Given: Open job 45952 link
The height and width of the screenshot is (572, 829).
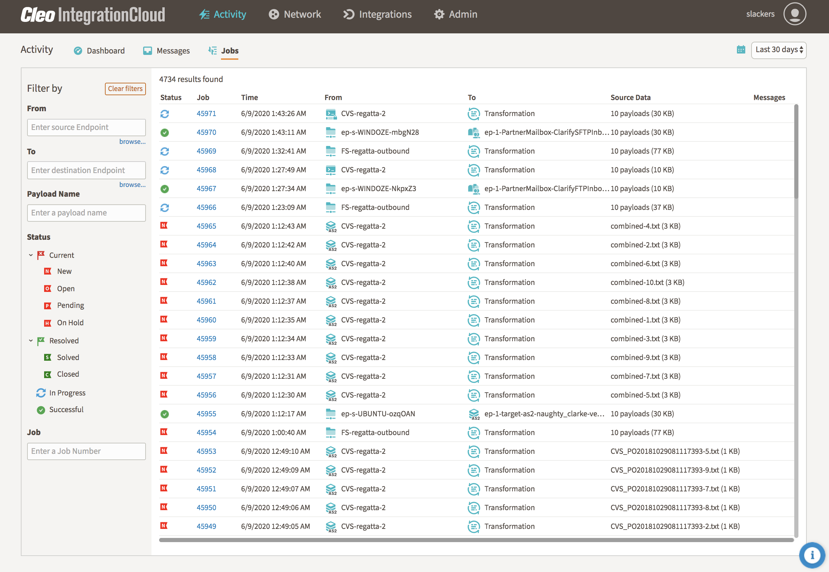Looking at the screenshot, I should tap(206, 470).
